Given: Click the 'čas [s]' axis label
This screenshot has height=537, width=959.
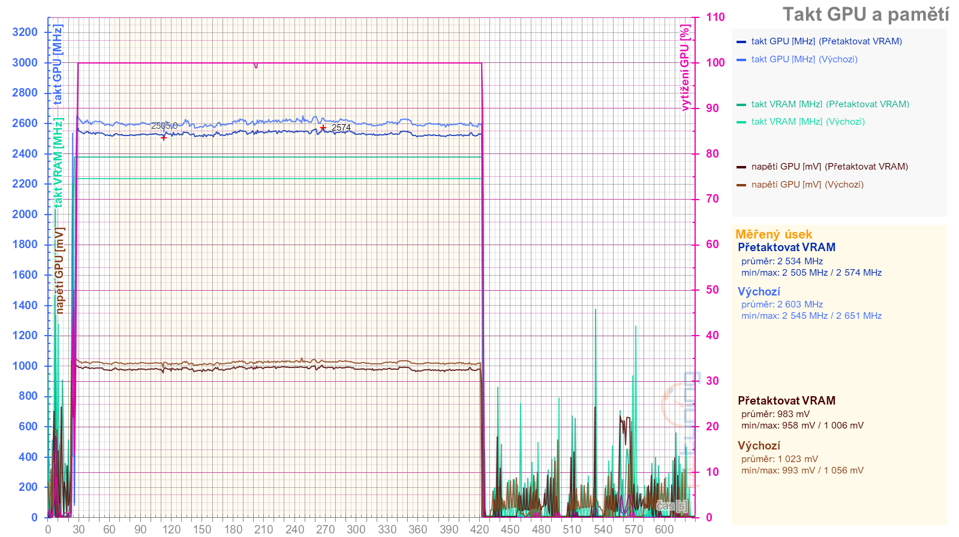Looking at the screenshot, I should coord(672,506).
